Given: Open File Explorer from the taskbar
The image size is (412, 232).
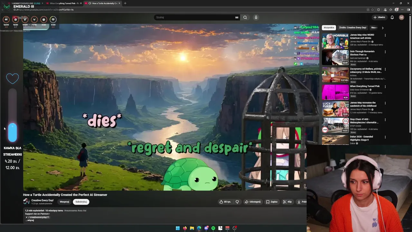Looking at the screenshot, I should point(192,228).
